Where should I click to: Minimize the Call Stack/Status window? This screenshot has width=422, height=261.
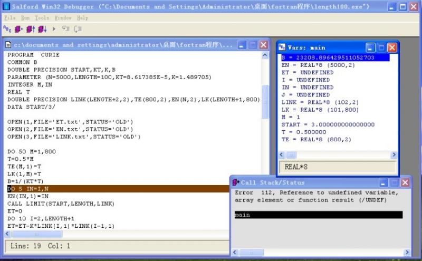click(x=383, y=182)
